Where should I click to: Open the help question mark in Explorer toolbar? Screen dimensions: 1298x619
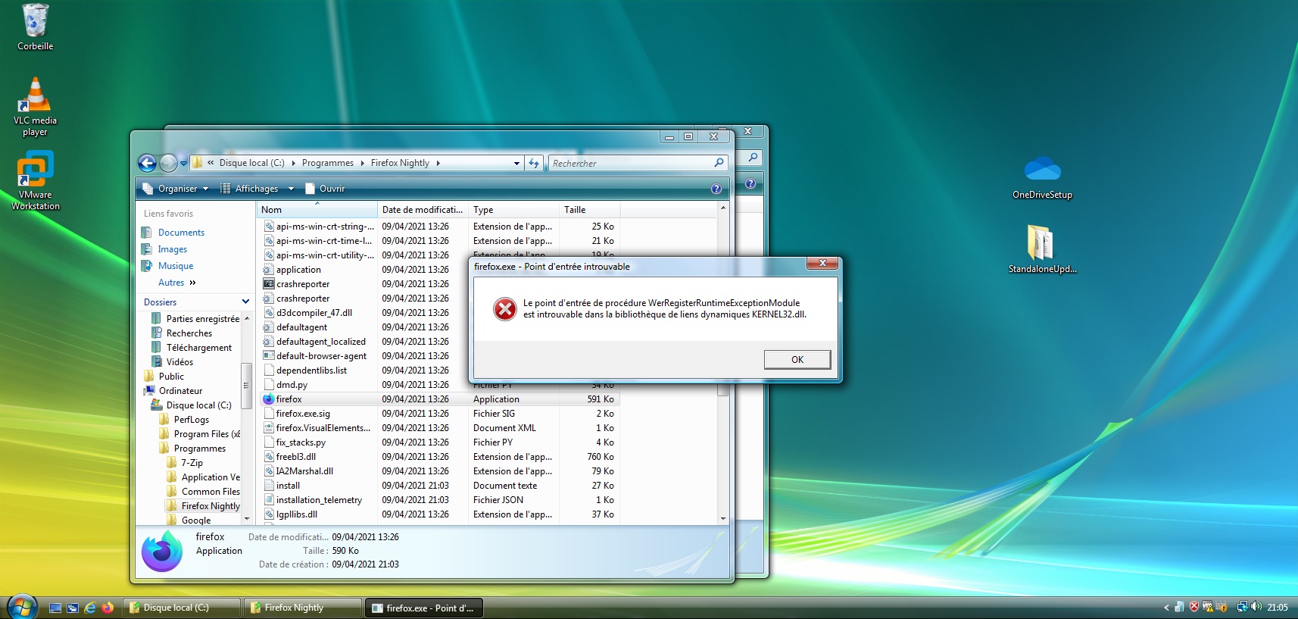tap(716, 189)
